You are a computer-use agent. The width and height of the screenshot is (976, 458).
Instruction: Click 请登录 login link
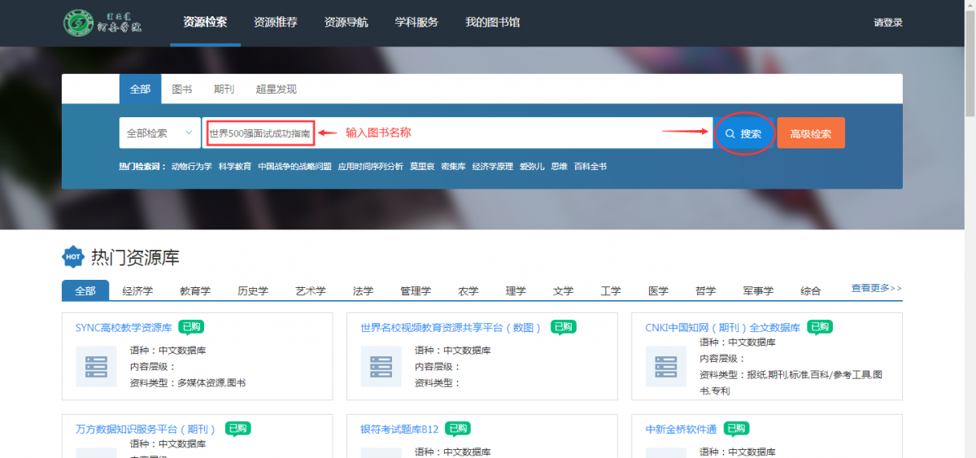[x=888, y=23]
